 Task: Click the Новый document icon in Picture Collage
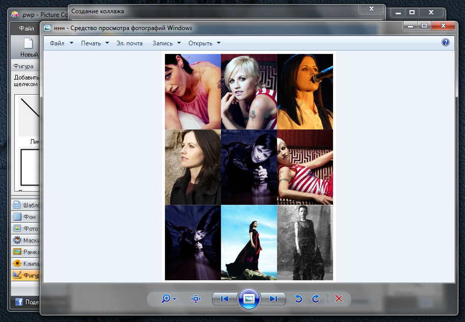coord(29,43)
